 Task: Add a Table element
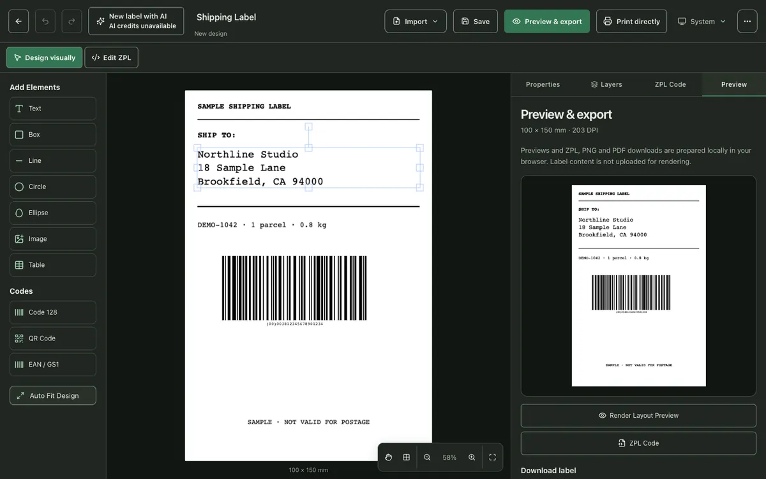click(53, 265)
